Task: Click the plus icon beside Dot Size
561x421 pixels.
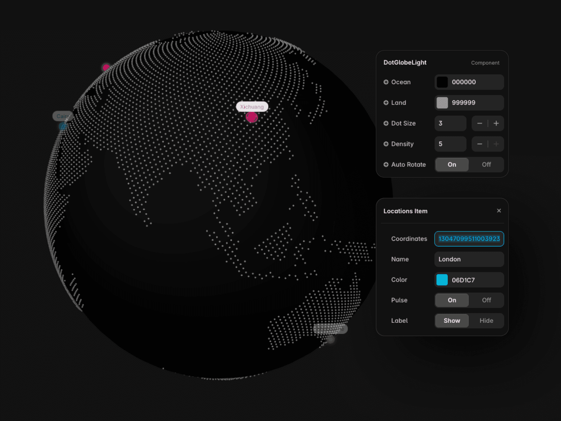Action: pyautogui.click(x=386, y=123)
